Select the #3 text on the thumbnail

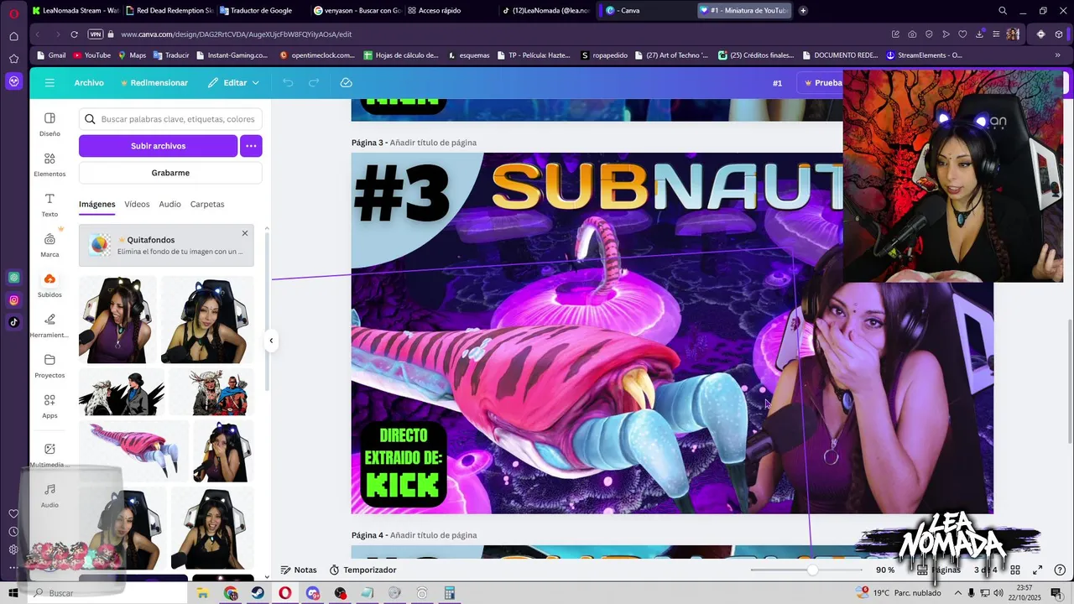[401, 193]
